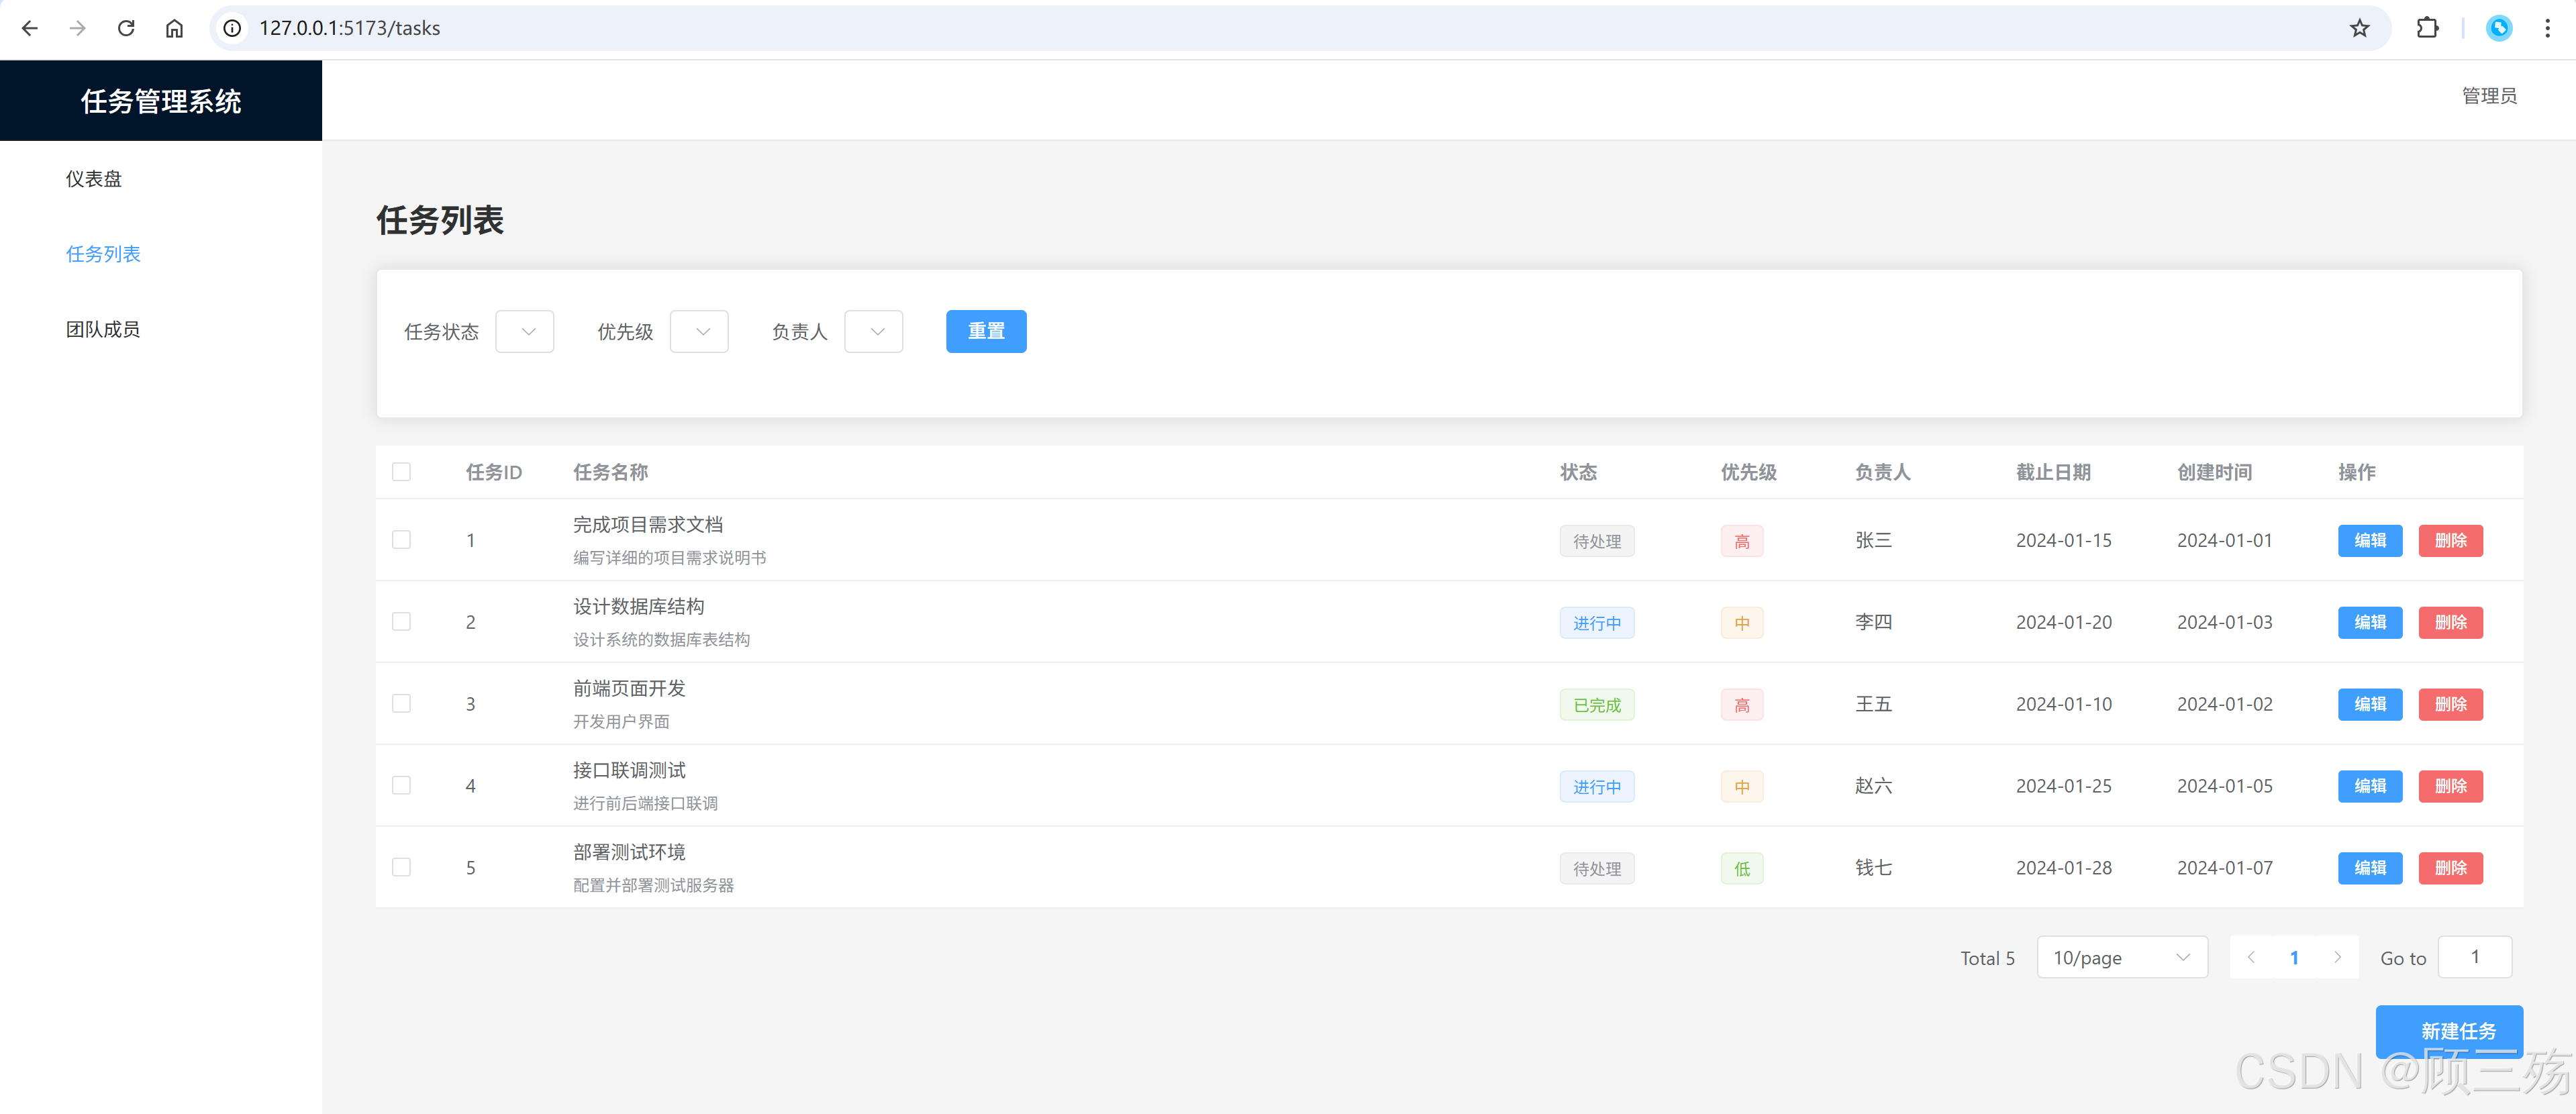Screen dimensions: 2576x1114
Task: Bookmark page with star icon
Action: tap(2359, 28)
